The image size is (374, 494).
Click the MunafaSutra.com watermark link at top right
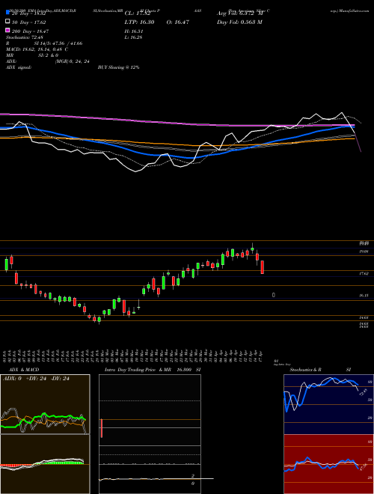click(350, 10)
